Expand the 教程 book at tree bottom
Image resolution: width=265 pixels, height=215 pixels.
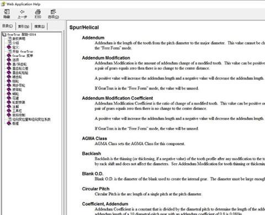point(9,123)
